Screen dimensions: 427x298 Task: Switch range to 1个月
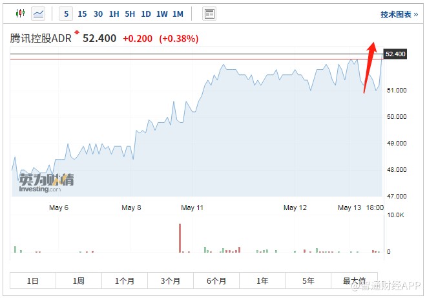pyautogui.click(x=125, y=281)
